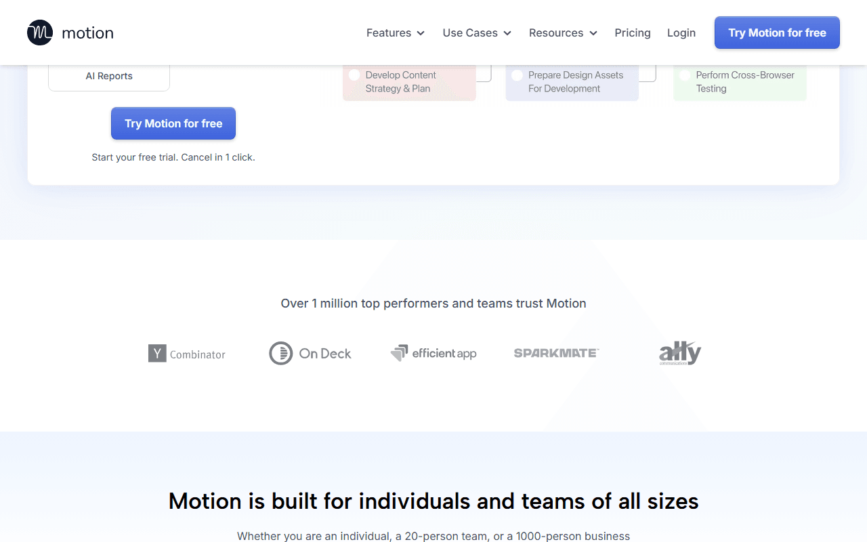Check off Prepare Design Assets For Development task

517,75
